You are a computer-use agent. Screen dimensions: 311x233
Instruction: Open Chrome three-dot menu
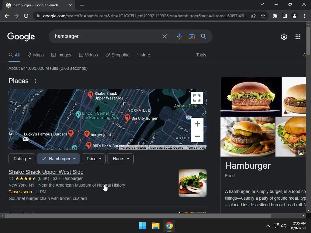point(304,16)
